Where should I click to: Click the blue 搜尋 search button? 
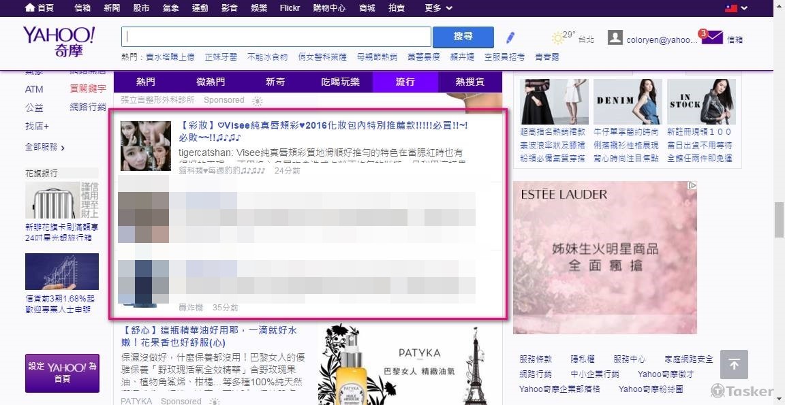(x=463, y=36)
